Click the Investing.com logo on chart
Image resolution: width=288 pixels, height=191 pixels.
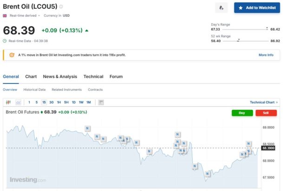pyautogui.click(x=28, y=179)
